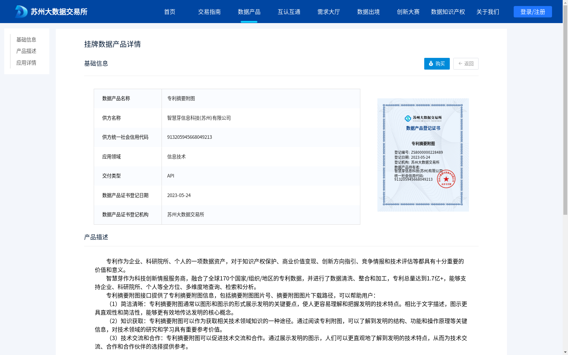Click the paragraph starting 智慧芽作为科技创新
This screenshot has height=355, width=568.
[x=280, y=283]
